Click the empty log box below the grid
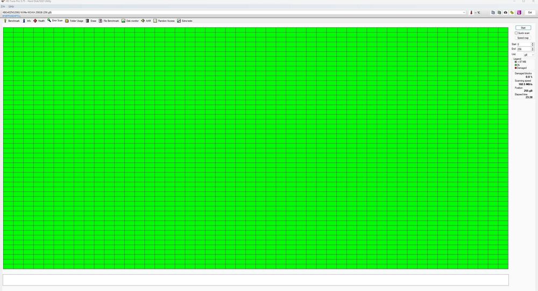This screenshot has height=291, width=538. point(256,280)
